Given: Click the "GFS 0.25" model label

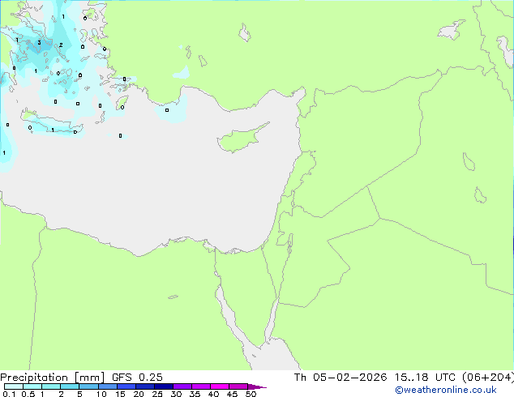Looking at the screenshot, I should coord(137,378).
